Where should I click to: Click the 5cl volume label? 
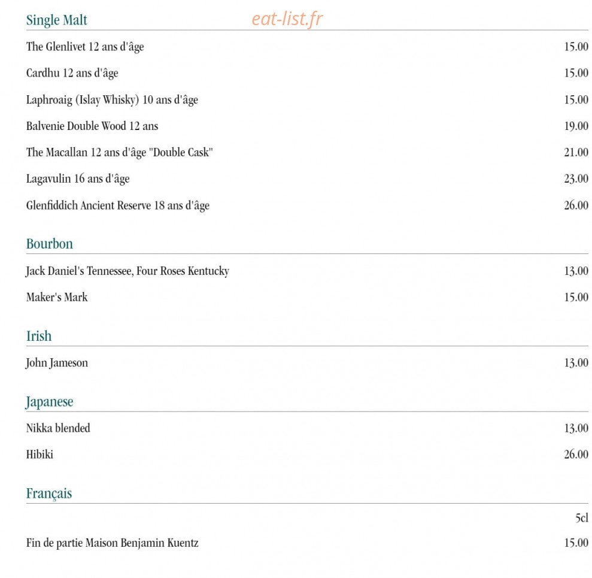581,518
